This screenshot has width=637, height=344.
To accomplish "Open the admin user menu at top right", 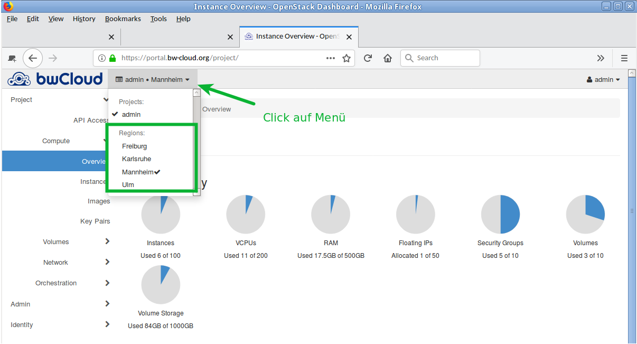I will click(x=603, y=80).
